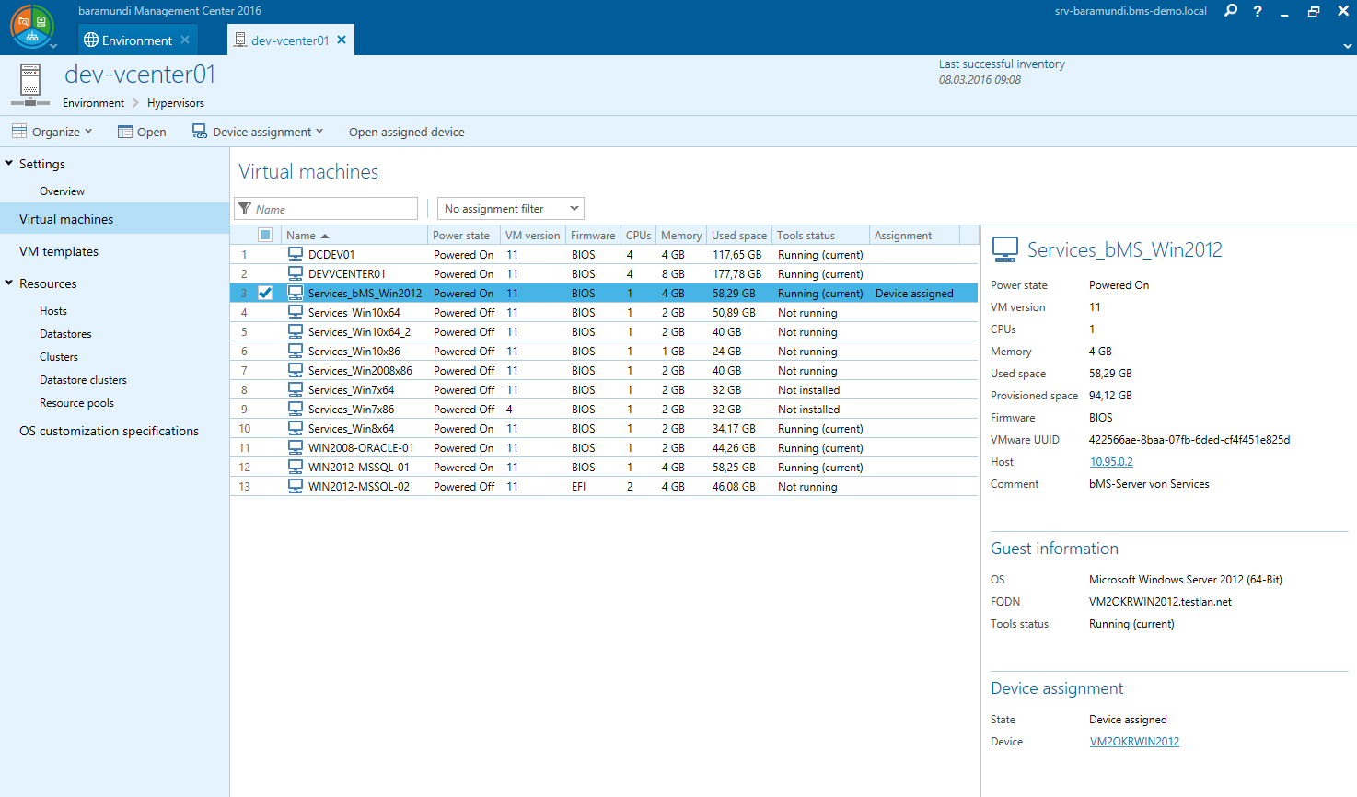Open help question mark icon
The height and width of the screenshot is (797, 1357).
coord(1258,11)
